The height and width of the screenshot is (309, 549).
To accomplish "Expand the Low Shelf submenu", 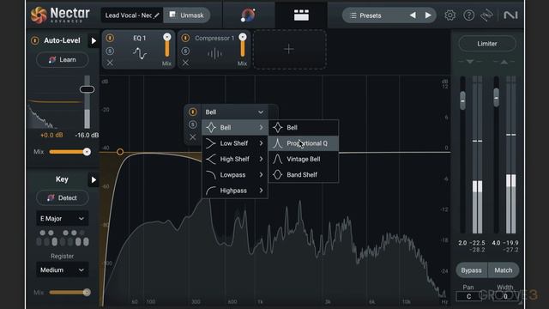I will 234,143.
